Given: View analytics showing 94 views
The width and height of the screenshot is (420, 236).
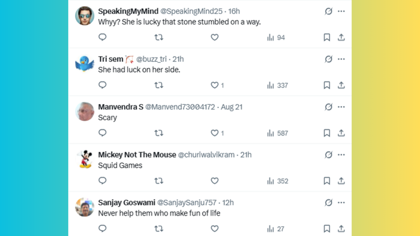Looking at the screenshot, I should (x=276, y=37).
